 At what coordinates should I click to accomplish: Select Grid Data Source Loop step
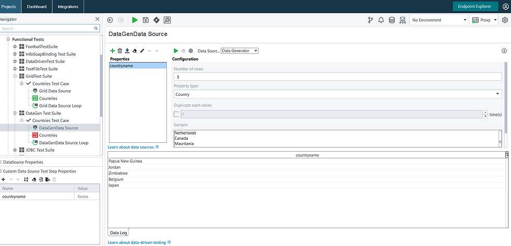tap(60, 106)
